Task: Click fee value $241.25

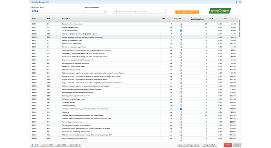Action: click(x=233, y=76)
